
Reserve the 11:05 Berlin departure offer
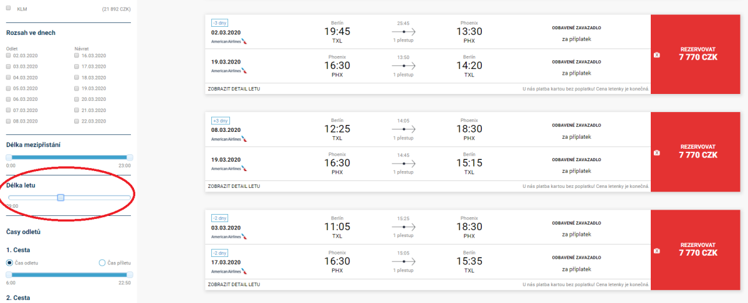coord(698,250)
